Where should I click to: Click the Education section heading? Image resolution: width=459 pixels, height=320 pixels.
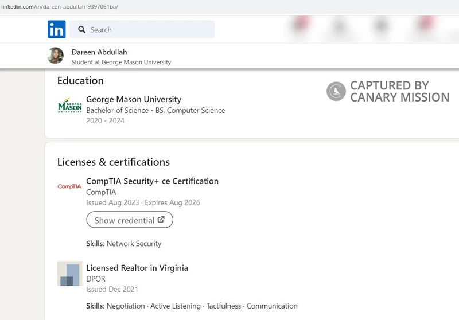coord(80,81)
